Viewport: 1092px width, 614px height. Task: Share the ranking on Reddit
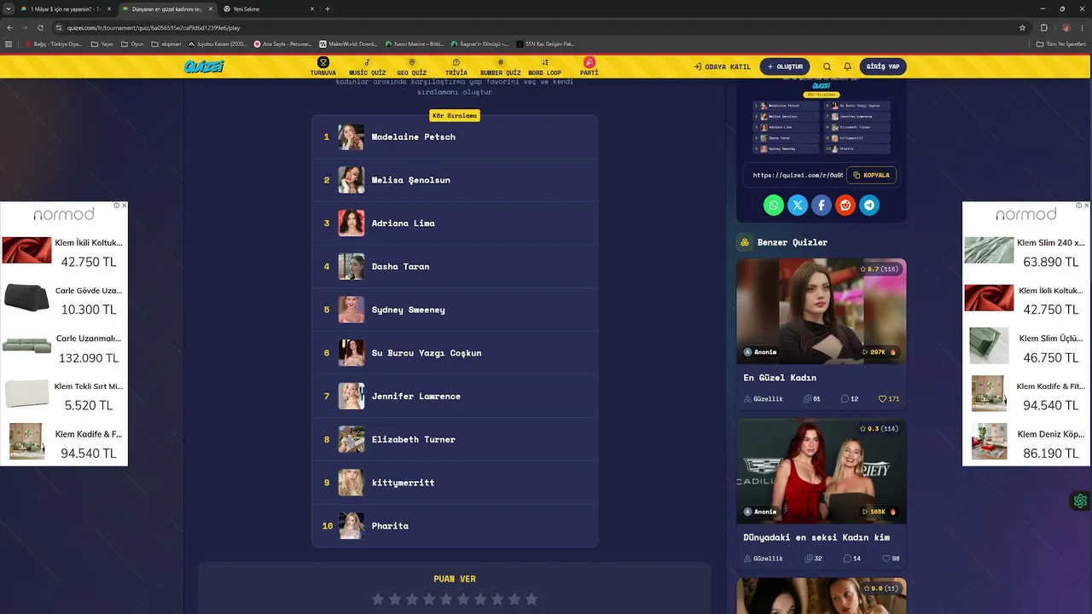[x=845, y=205]
